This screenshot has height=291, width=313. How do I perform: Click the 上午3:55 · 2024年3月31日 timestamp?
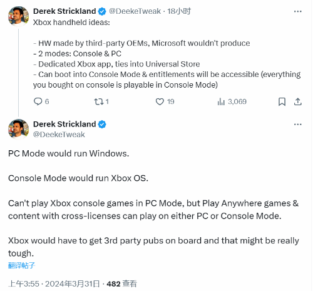54,283
